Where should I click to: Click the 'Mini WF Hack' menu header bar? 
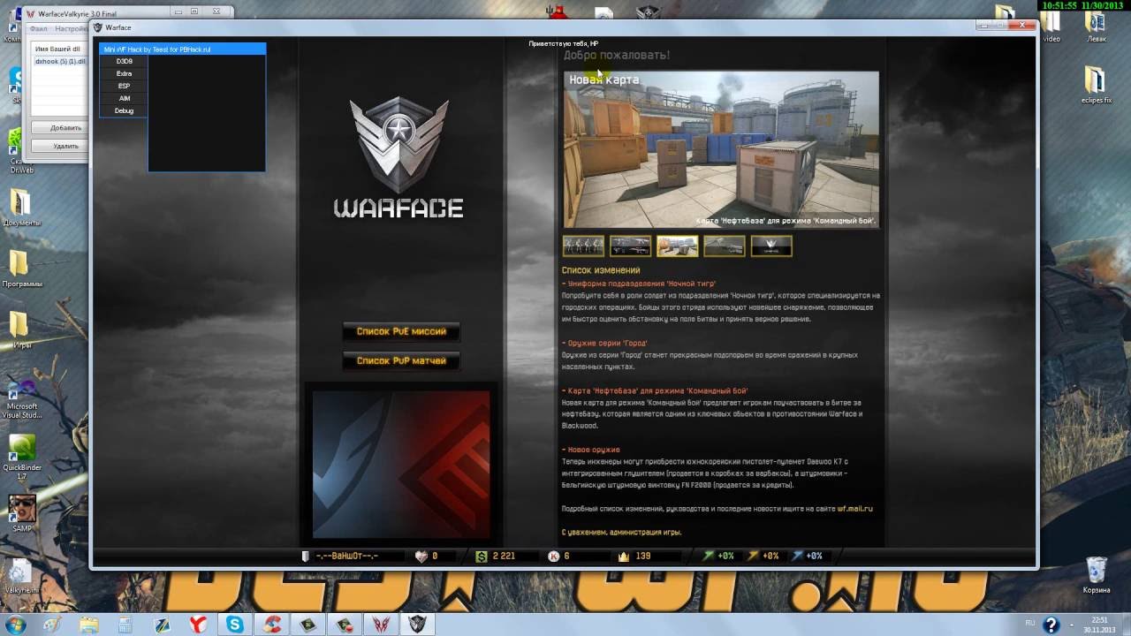pyautogui.click(x=183, y=49)
